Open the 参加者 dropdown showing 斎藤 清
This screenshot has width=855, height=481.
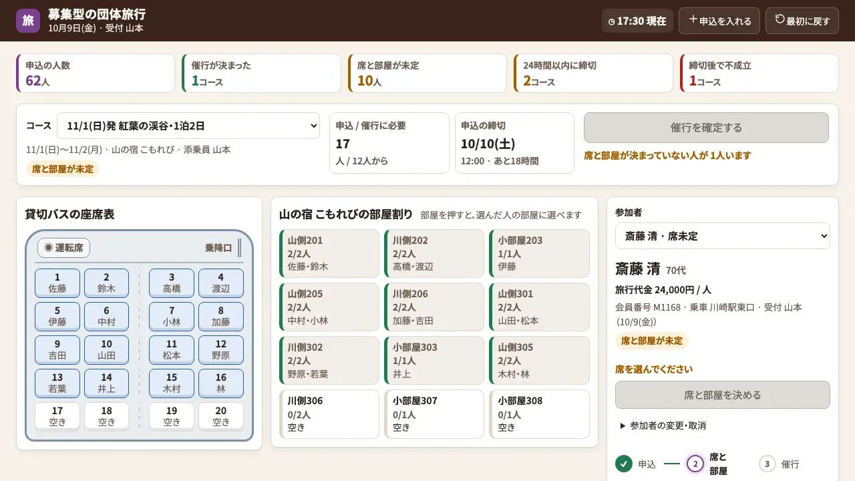(x=723, y=236)
